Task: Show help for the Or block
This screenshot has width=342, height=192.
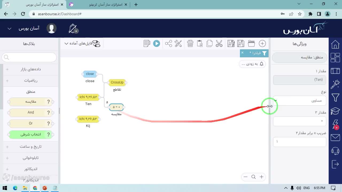Action: coord(48,123)
